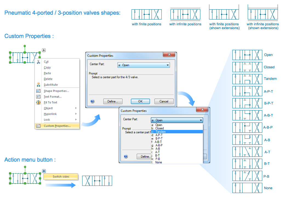The width and height of the screenshot is (302, 199).
Task: Select Cut from the context menu
Action: 57,62
